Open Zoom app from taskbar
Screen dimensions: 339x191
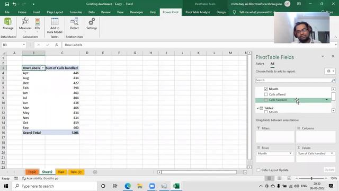152,186
